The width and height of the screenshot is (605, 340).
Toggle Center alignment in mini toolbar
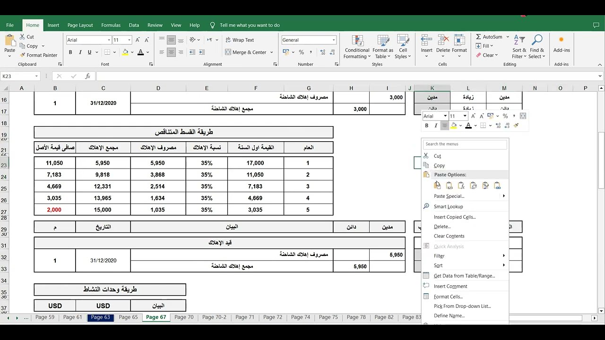point(444,126)
